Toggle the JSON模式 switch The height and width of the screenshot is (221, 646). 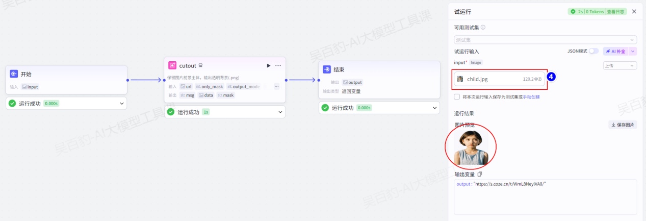point(593,51)
